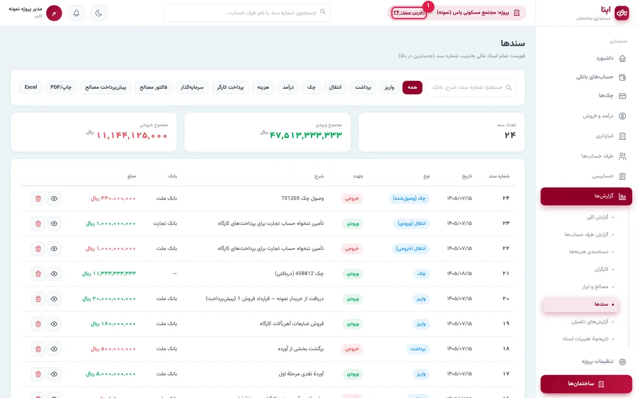Filter documents by سرمایه‌گذار

tap(193, 88)
